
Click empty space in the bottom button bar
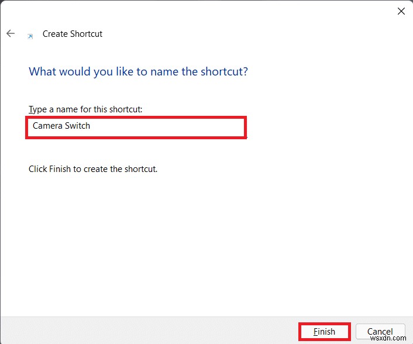[146, 331]
